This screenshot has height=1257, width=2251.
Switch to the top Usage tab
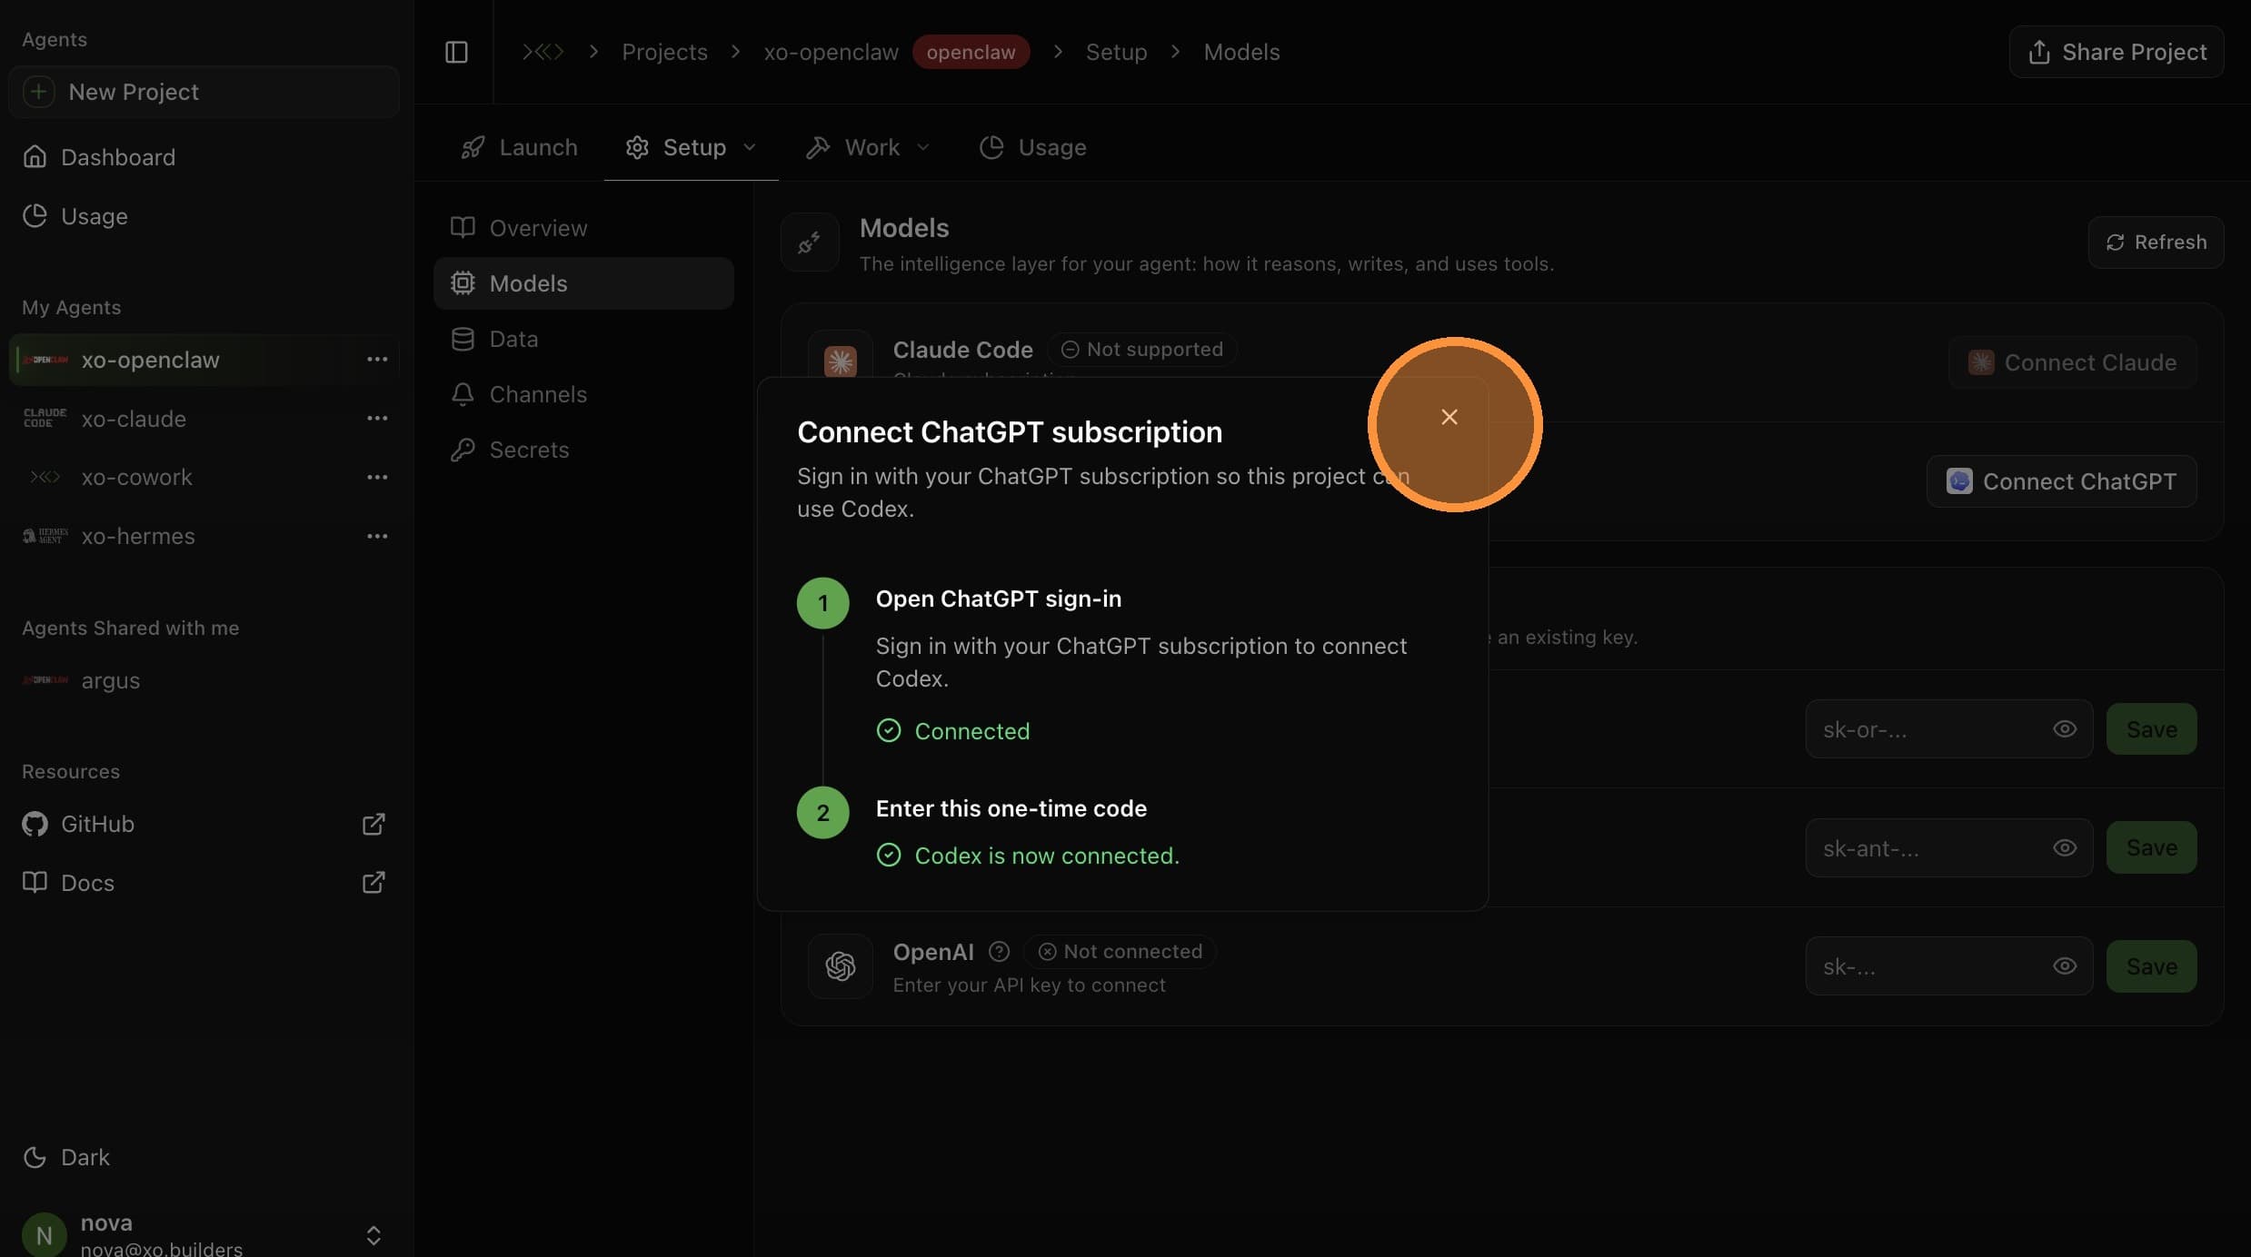pyautogui.click(x=1032, y=147)
